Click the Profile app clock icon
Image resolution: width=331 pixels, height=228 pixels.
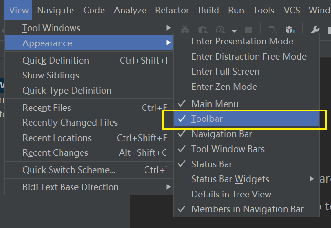click(221, 30)
